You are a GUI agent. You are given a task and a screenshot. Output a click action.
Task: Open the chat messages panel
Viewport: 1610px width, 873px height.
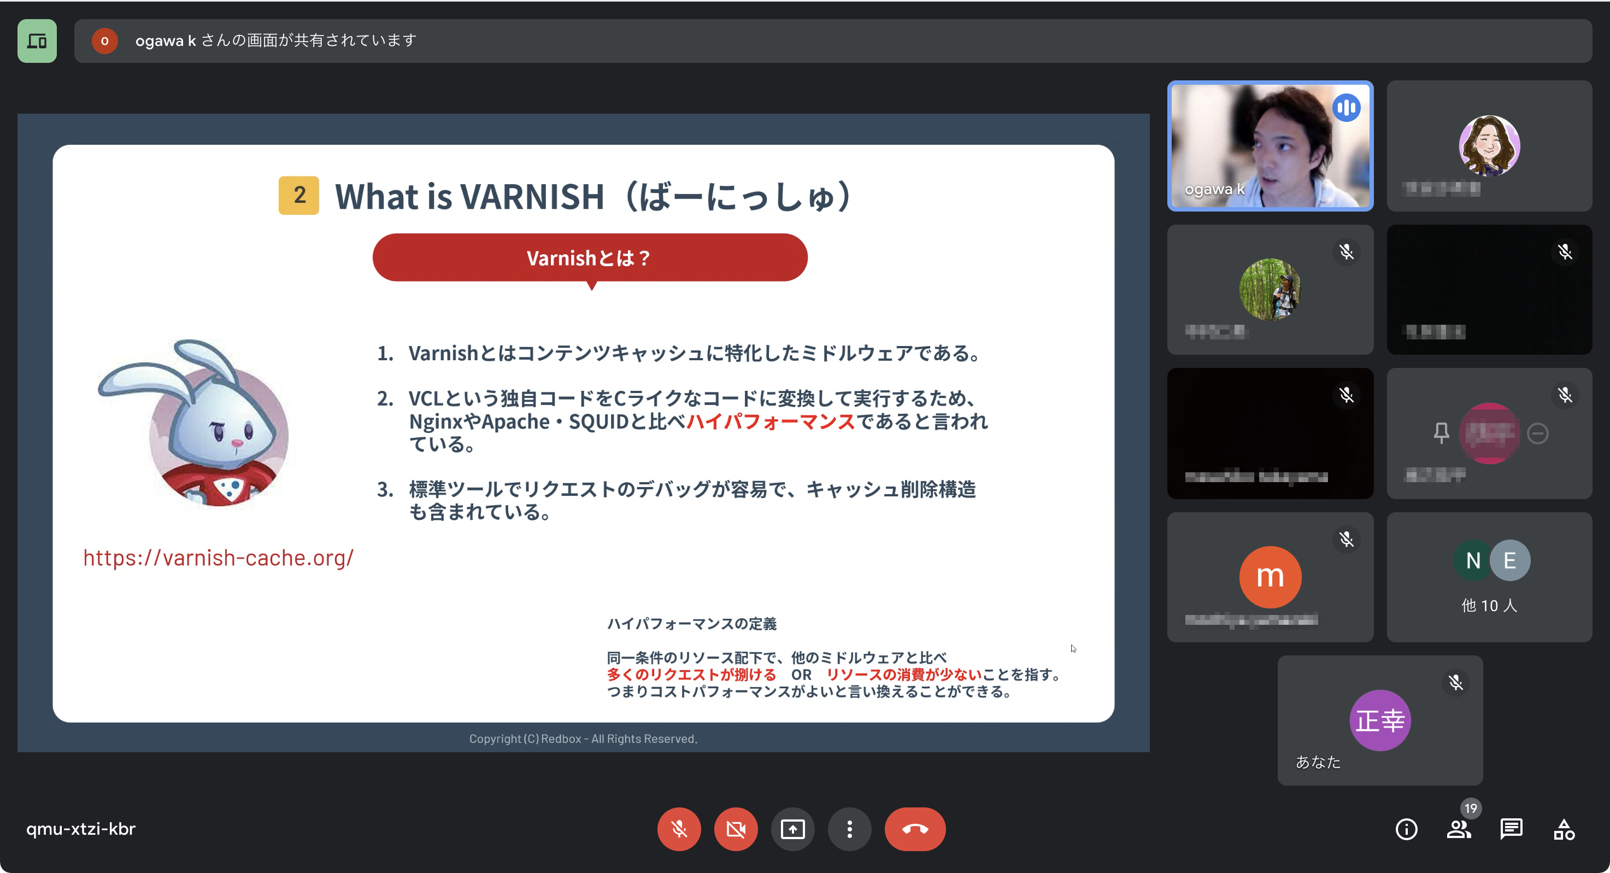click(x=1511, y=829)
